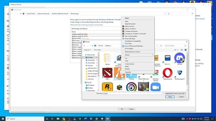The height and width of the screenshot is (121, 216).
Task: Select Downloads in Quick access list
Action: [91, 60]
